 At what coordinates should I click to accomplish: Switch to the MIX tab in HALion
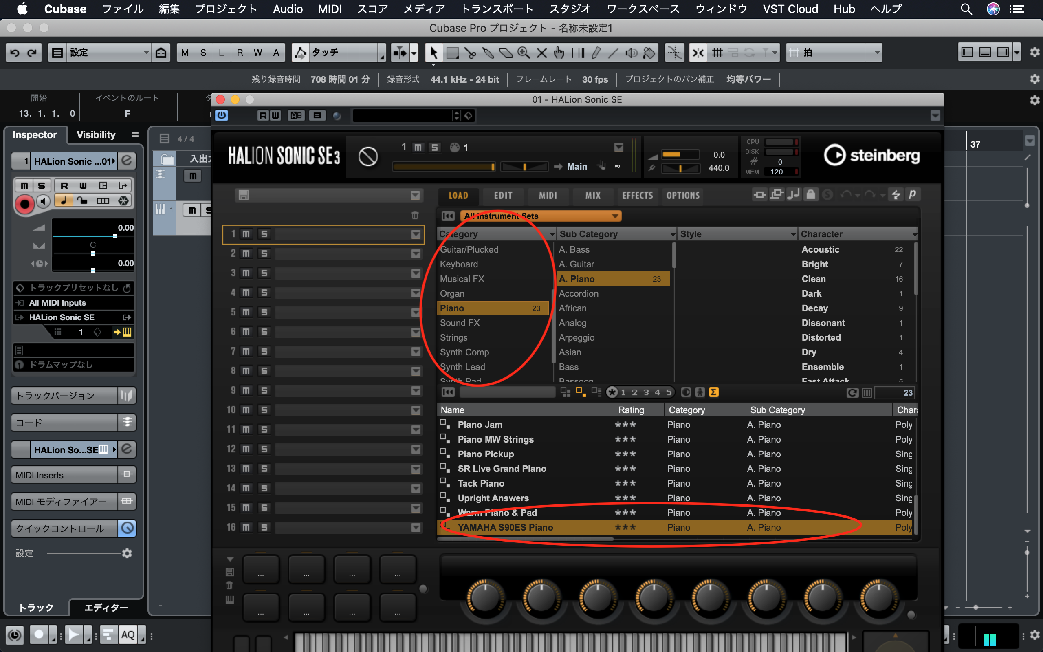click(593, 195)
